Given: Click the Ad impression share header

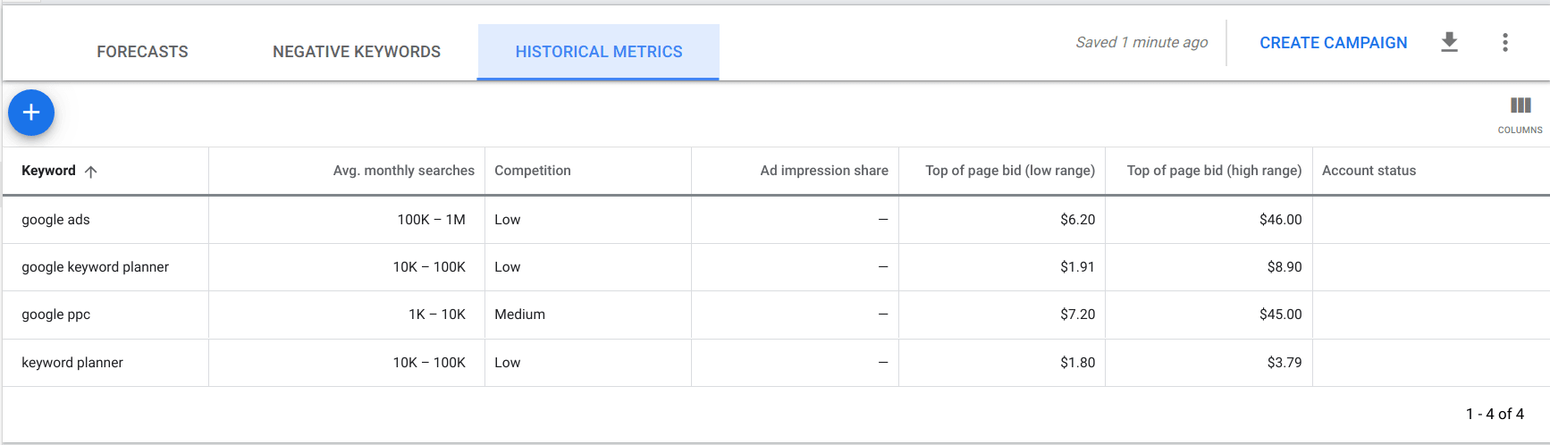Looking at the screenshot, I should pyautogui.click(x=823, y=171).
